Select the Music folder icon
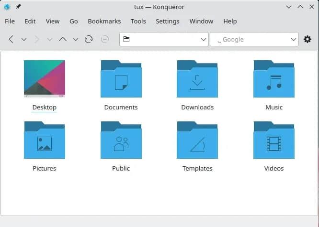 pos(274,79)
